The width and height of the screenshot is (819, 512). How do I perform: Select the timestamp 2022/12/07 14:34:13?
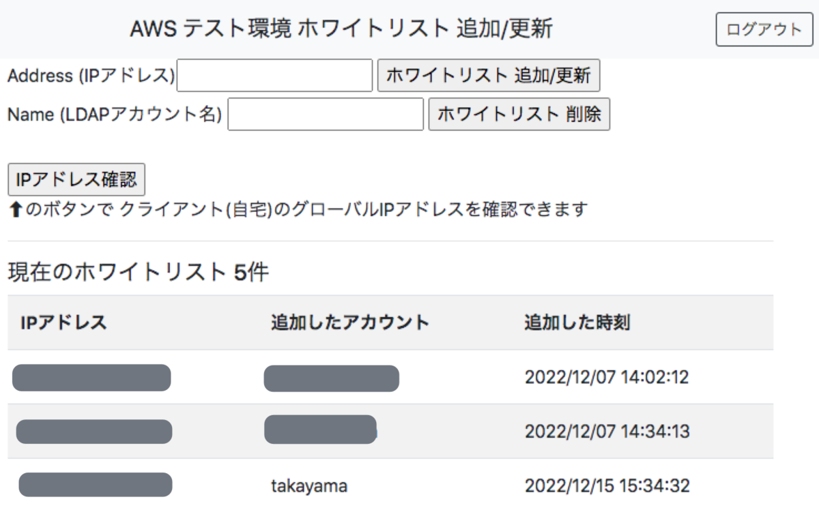point(607,432)
